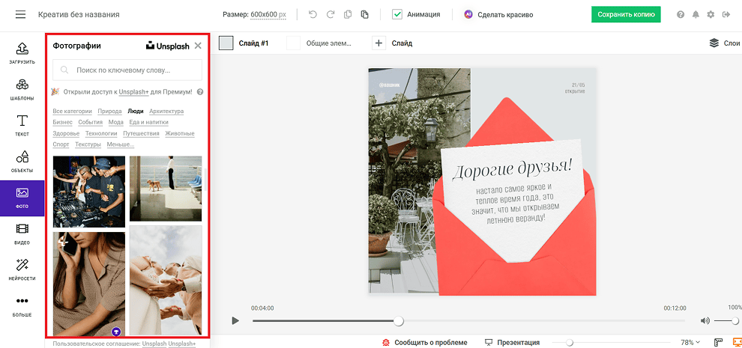Click the photo keyword search field
The height and width of the screenshot is (348, 742).
coord(127,70)
